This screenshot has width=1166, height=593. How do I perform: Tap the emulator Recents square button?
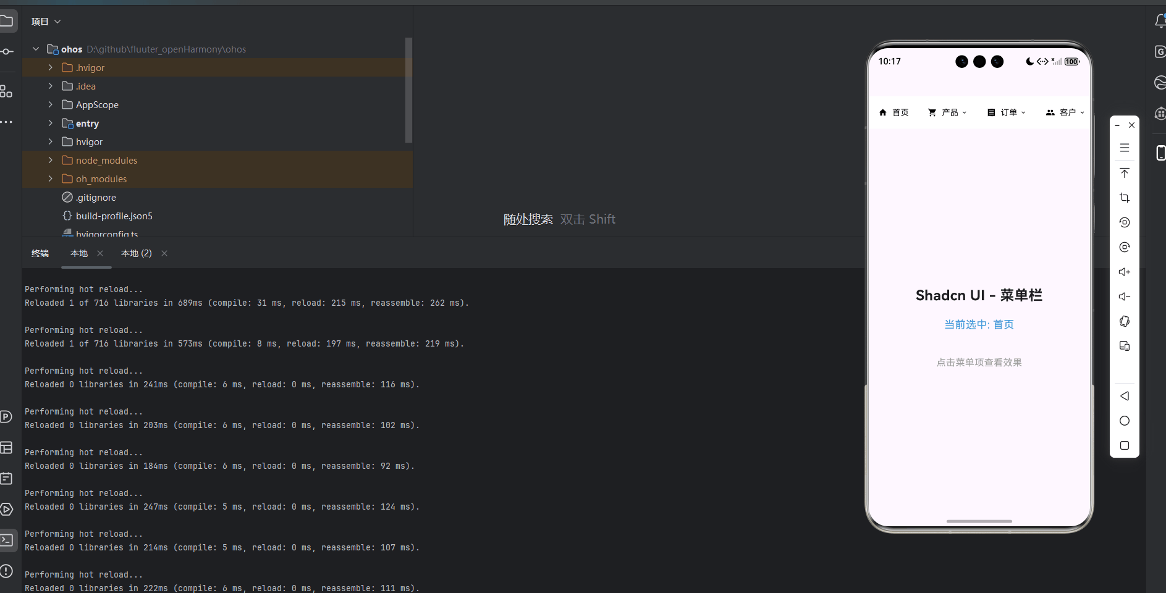(x=1125, y=445)
